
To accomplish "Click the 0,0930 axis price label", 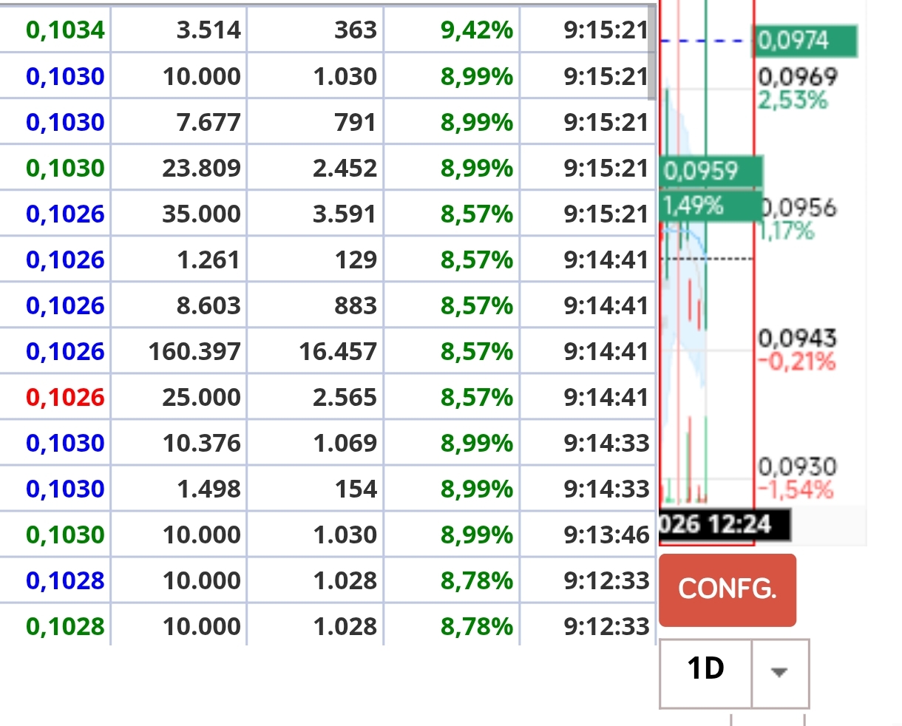I will [x=798, y=467].
